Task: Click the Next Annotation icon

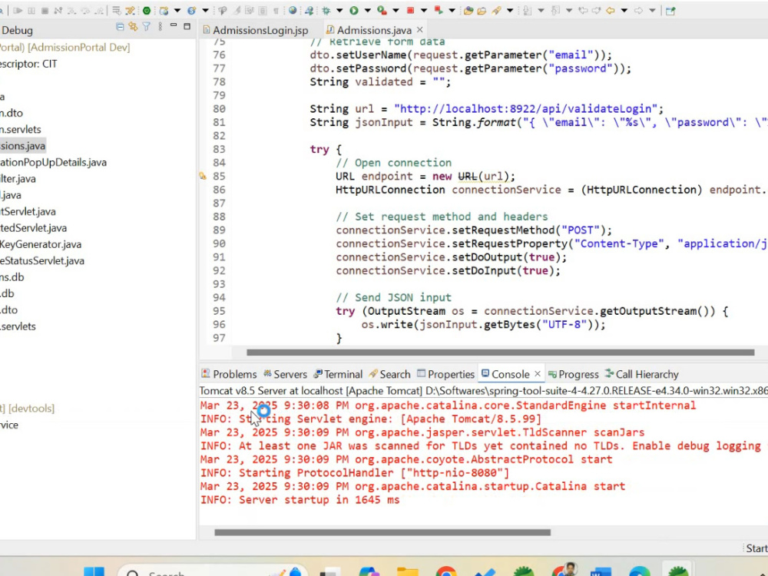Action: [527, 10]
